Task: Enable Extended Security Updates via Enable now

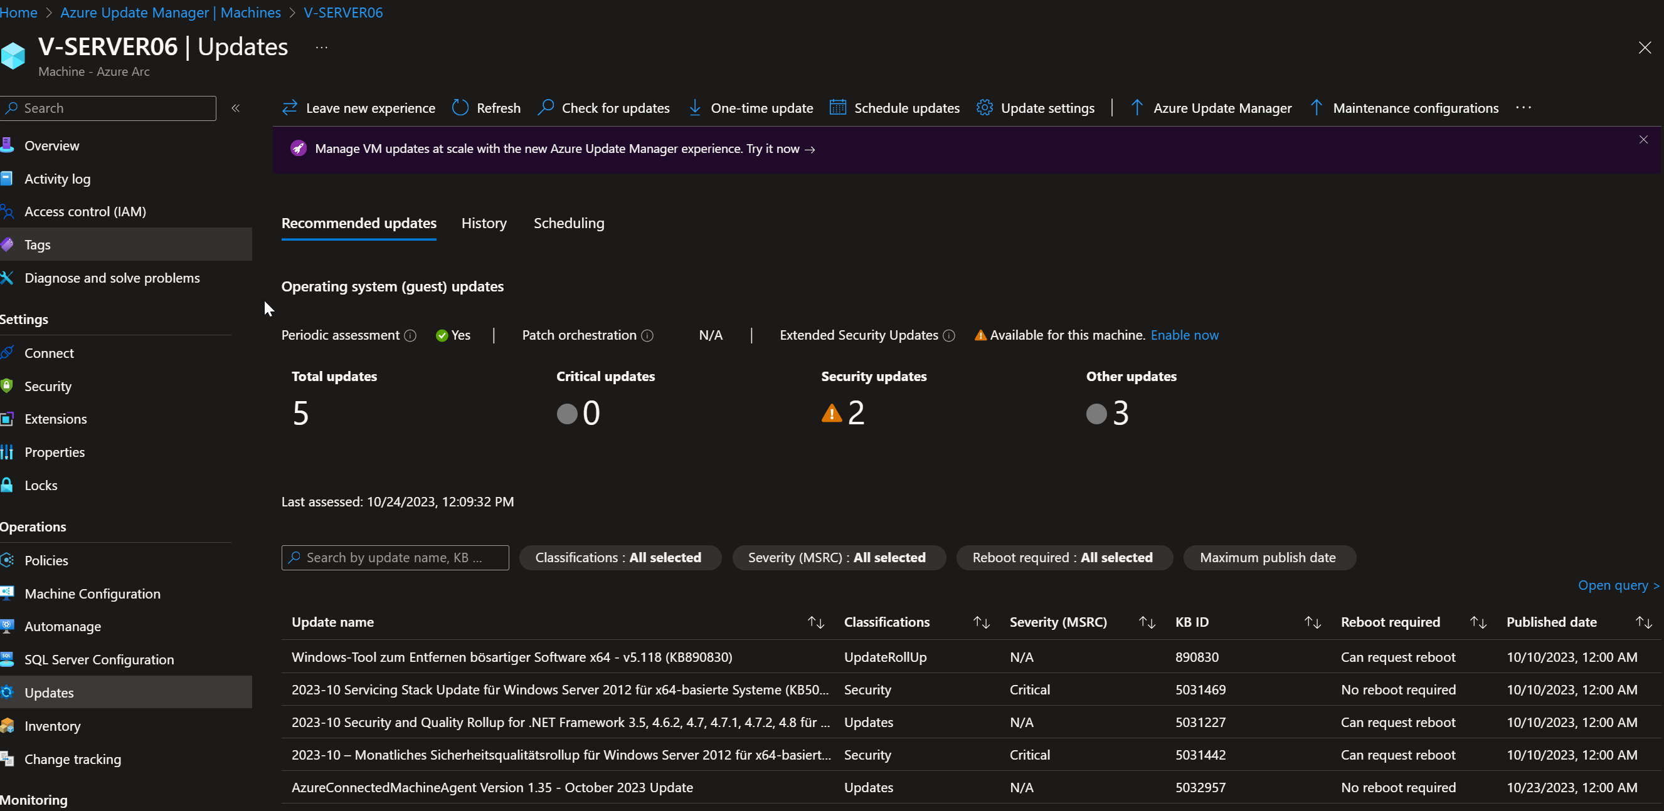Action: (x=1185, y=335)
